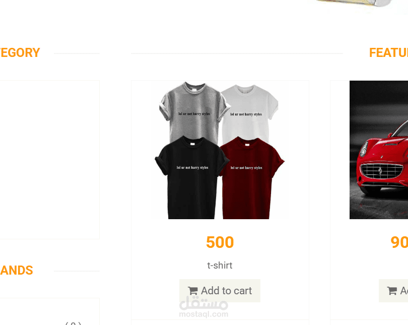Click the mostaql.com watermark text

[203, 314]
